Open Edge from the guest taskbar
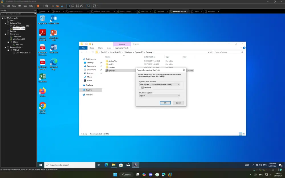 pos(107,165)
